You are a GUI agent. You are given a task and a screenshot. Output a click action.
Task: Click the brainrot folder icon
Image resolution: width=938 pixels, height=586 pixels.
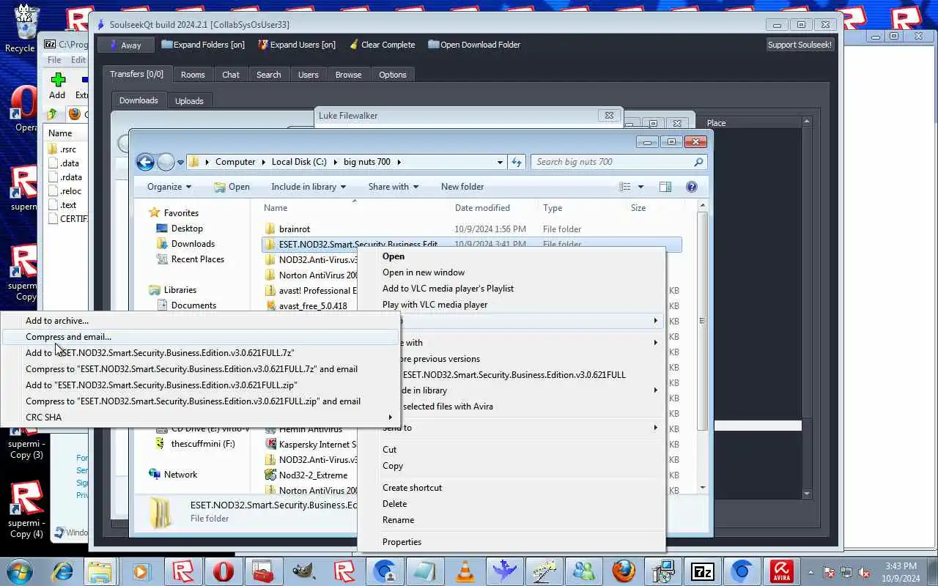coord(270,229)
